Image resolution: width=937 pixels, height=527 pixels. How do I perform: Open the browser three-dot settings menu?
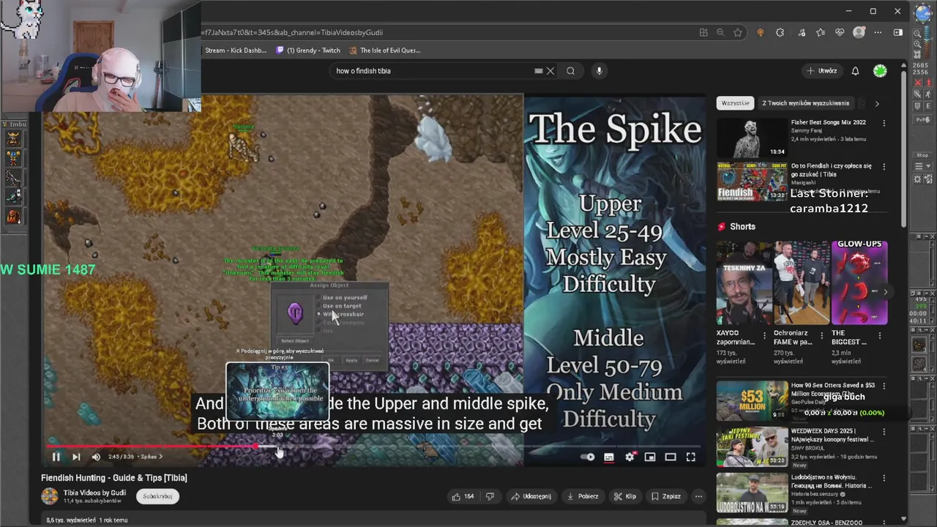pos(878,32)
